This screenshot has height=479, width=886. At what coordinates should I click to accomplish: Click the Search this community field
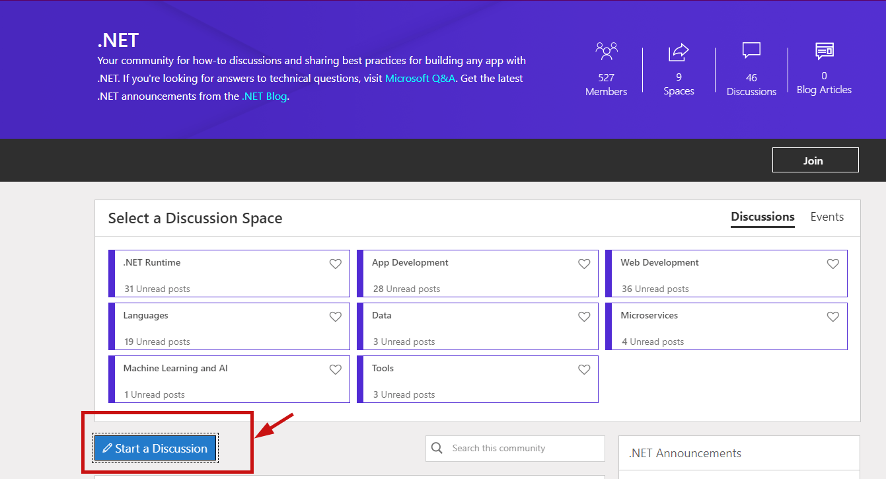coord(515,448)
